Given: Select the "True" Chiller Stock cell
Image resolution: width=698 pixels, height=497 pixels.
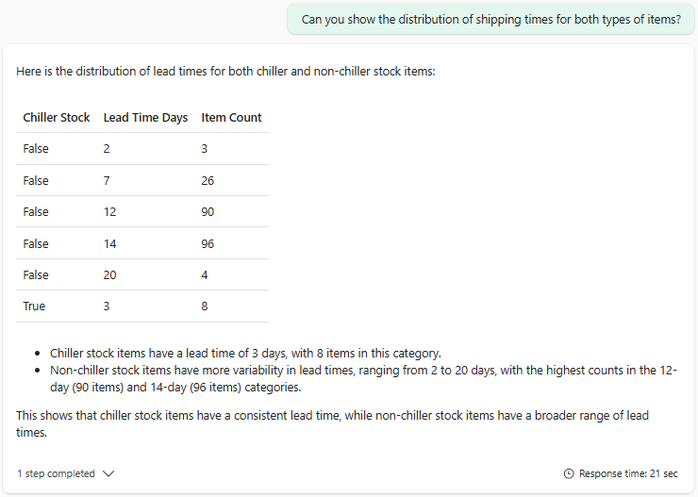Looking at the screenshot, I should click(x=35, y=306).
